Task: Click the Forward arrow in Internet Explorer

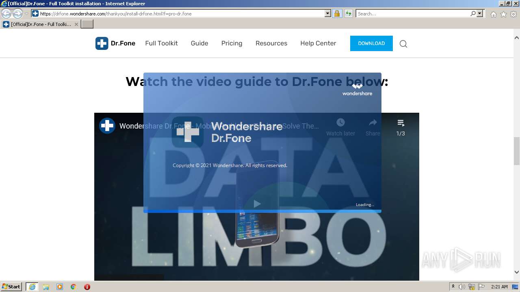Action: pyautogui.click(x=17, y=13)
